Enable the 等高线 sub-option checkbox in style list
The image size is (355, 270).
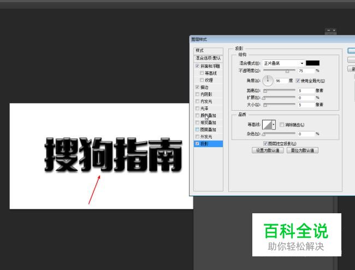pyautogui.click(x=202, y=73)
